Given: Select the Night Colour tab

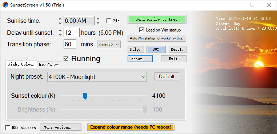Looking at the screenshot, I should coord(21,64).
